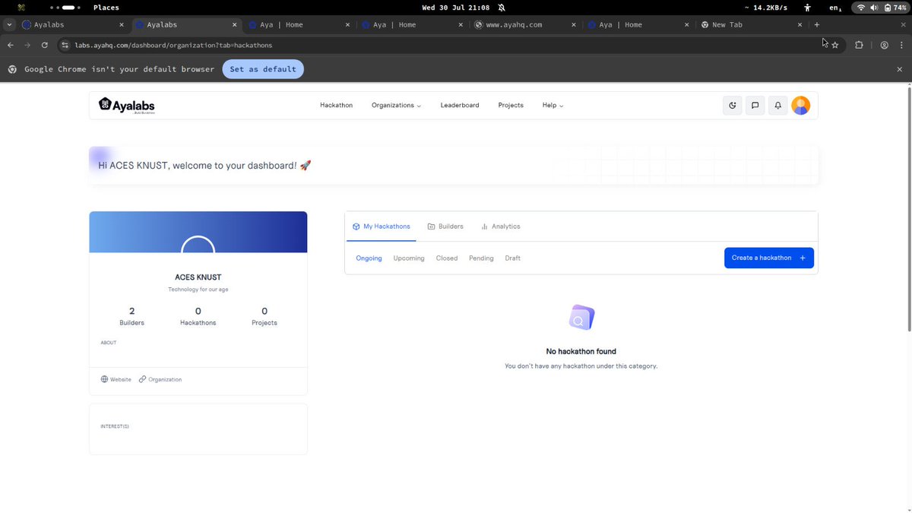The image size is (912, 513).
Task: Open the accessibility menu in system bar
Action: (807, 7)
